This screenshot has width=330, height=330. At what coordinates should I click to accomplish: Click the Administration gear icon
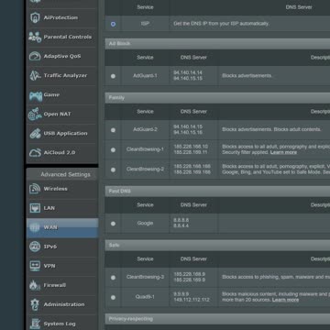click(35, 304)
